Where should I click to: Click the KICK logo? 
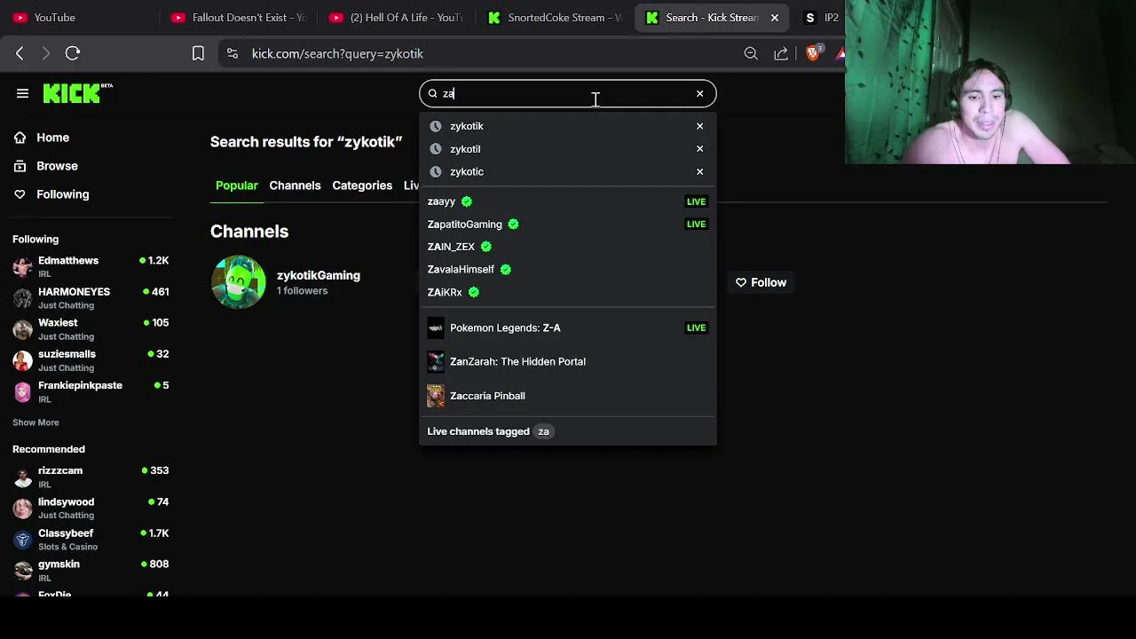(x=77, y=93)
